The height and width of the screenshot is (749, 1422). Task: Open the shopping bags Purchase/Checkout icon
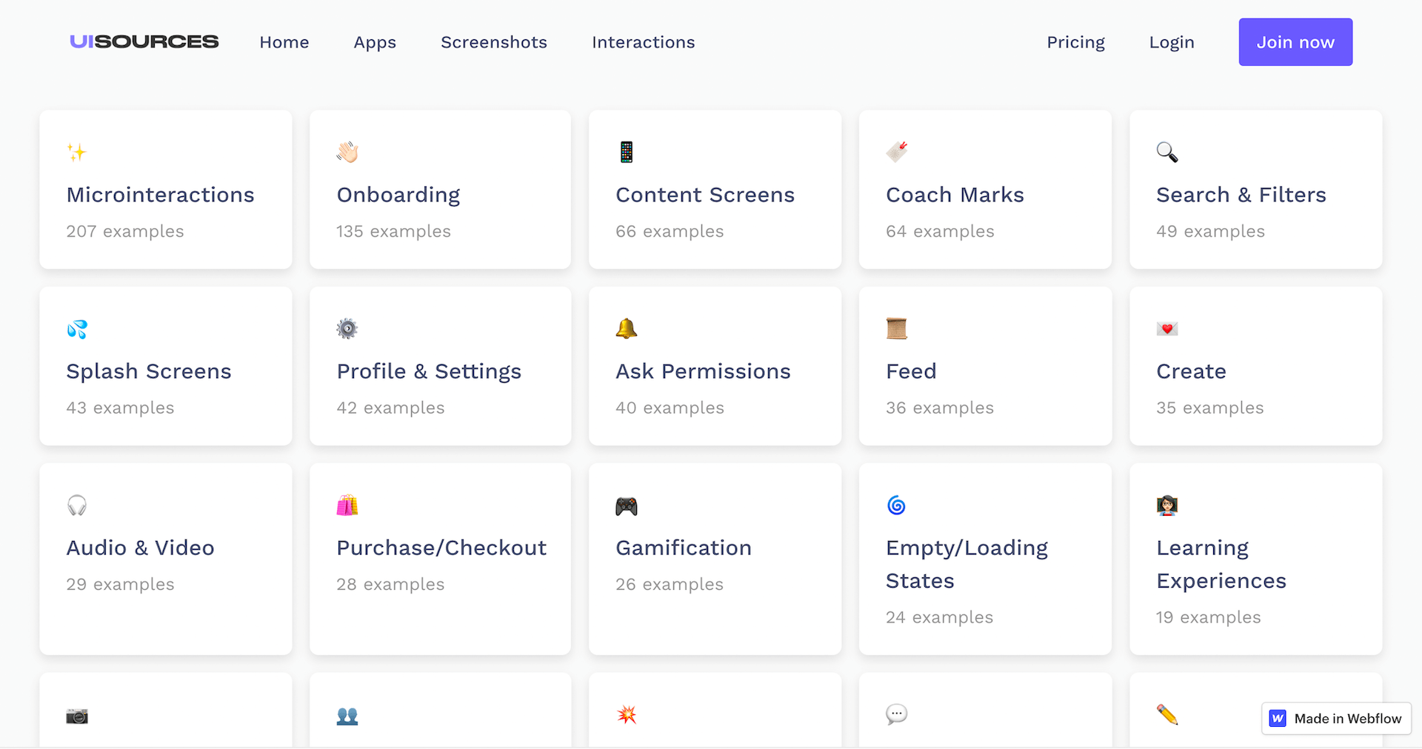(x=347, y=505)
